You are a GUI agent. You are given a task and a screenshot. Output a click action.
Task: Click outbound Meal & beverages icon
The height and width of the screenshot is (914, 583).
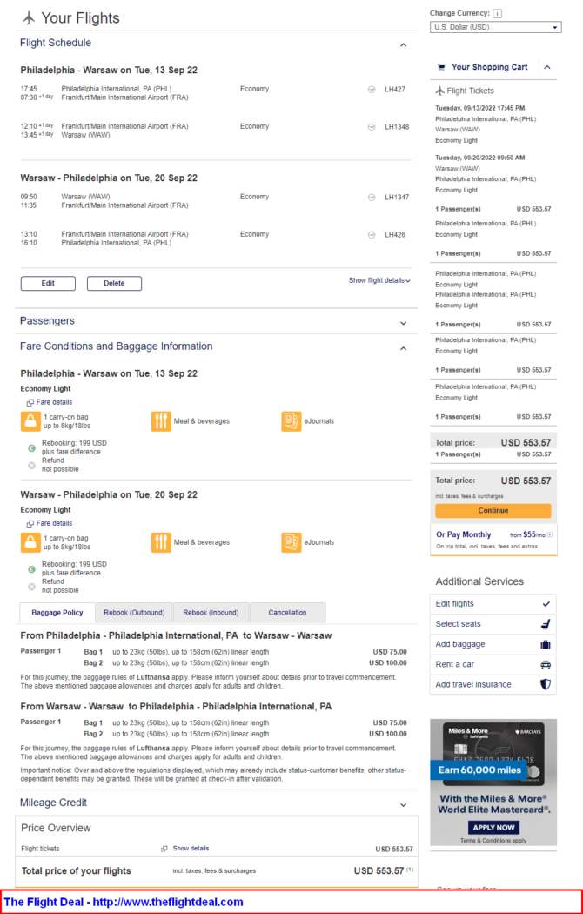click(161, 421)
